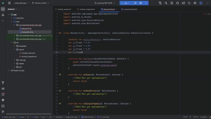
Task: Click the activity_main link in setContentView
Action: pos(108,65)
